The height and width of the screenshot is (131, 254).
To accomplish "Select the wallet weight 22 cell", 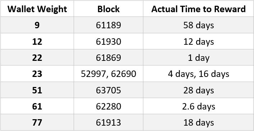I will click(37, 57).
